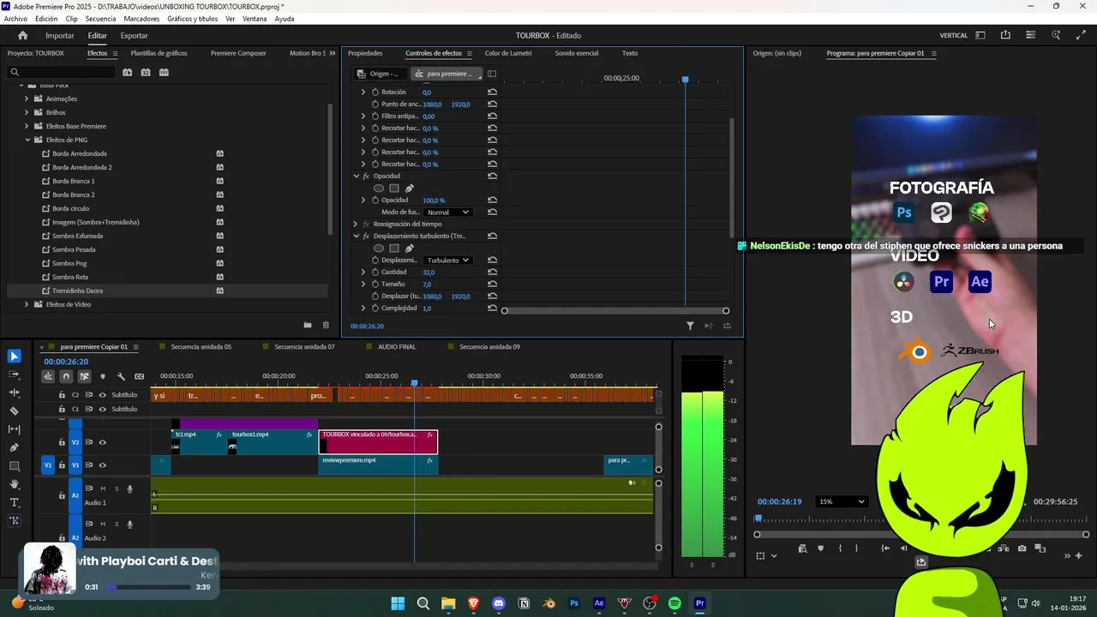Delete custom item with trash icon
The width and height of the screenshot is (1097, 617).
[326, 325]
